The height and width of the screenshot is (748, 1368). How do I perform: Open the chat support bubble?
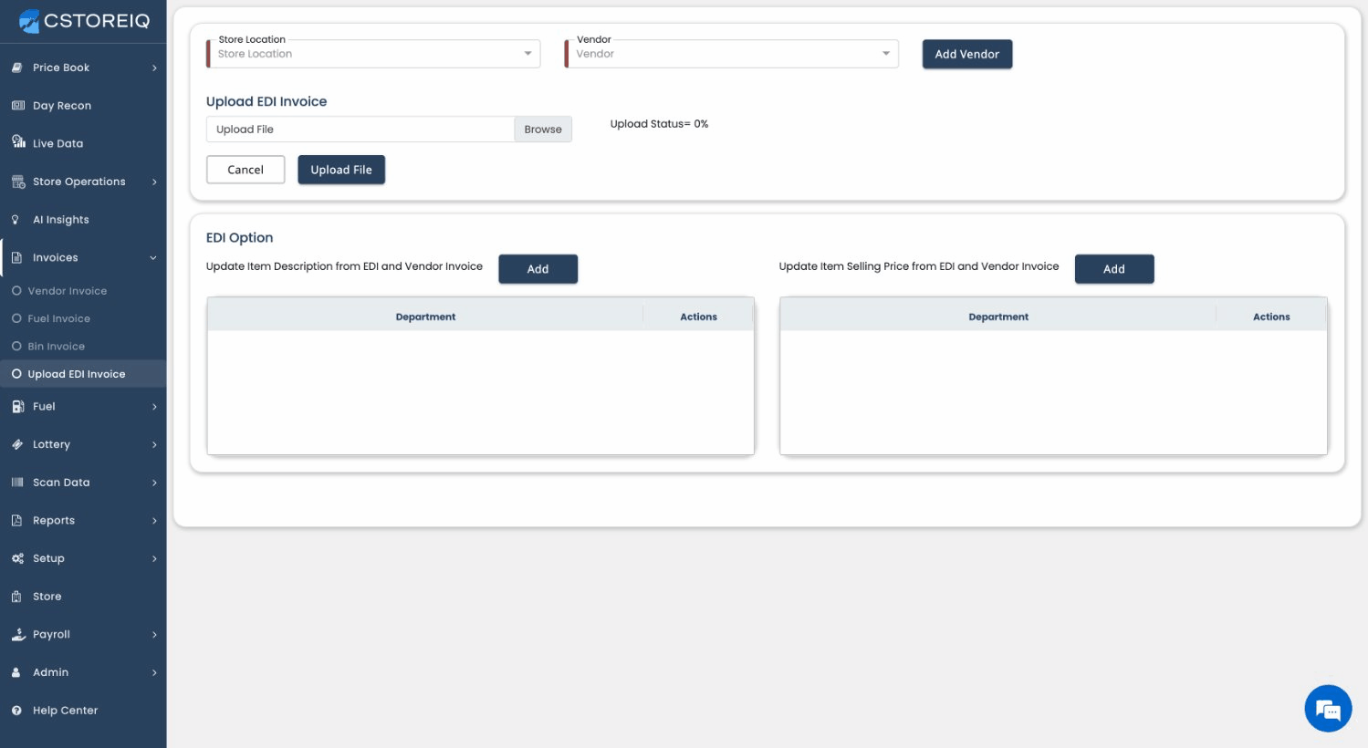tap(1328, 708)
